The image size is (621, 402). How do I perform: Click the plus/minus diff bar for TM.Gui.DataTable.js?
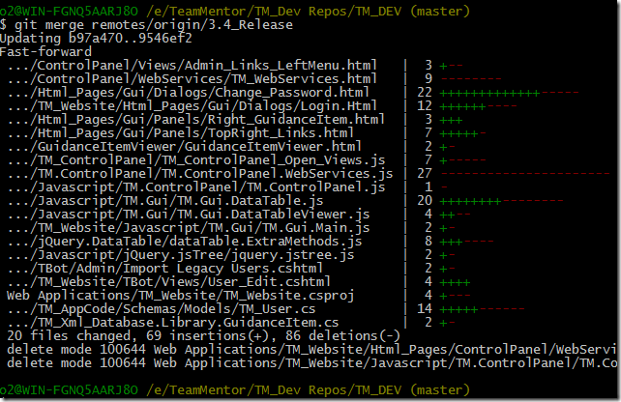point(501,201)
